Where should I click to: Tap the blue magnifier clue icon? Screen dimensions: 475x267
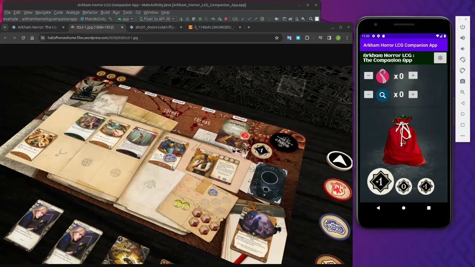[x=383, y=95]
